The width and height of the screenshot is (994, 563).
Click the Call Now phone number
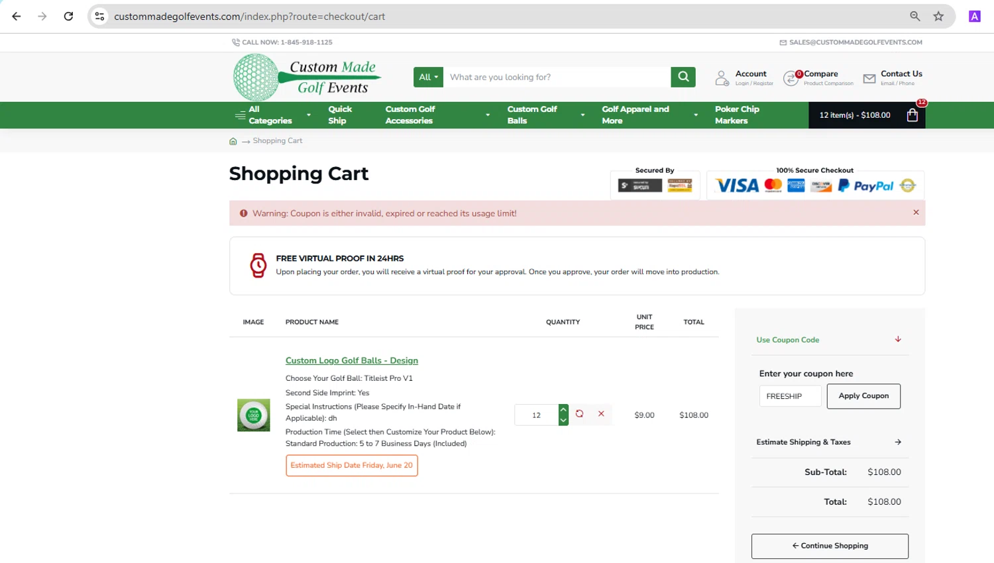pyautogui.click(x=287, y=42)
